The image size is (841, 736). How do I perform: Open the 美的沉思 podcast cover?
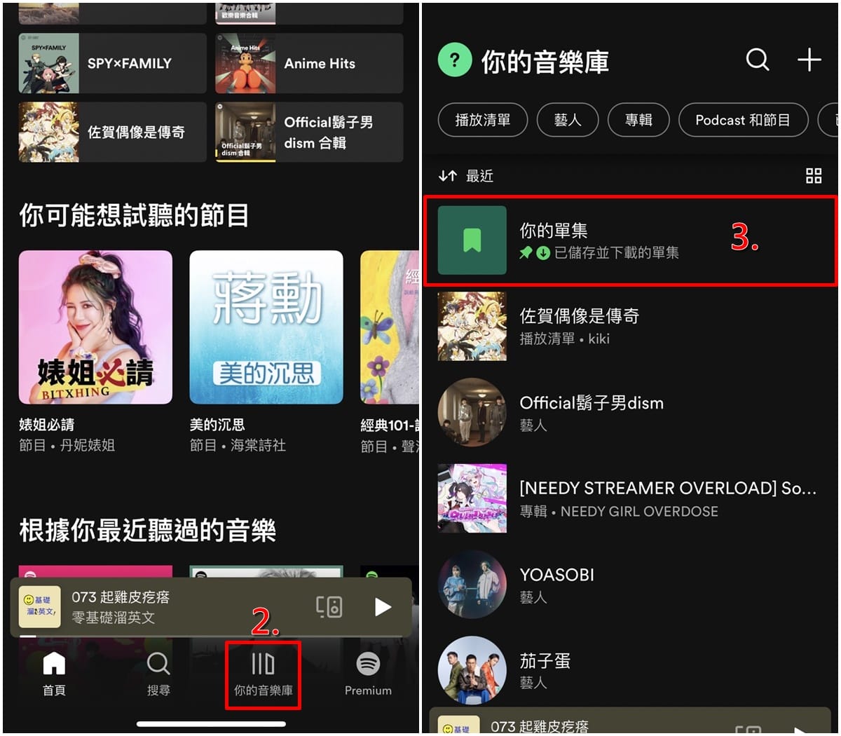tap(266, 327)
